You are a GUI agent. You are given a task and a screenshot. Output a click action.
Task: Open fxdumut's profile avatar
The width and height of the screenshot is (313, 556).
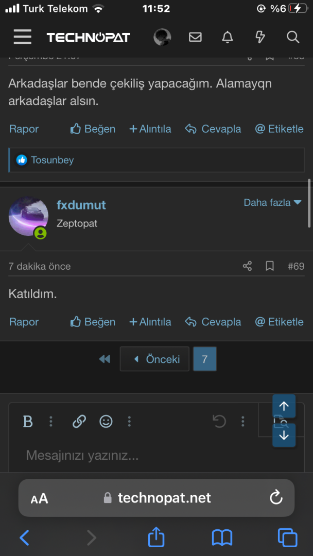click(x=28, y=217)
